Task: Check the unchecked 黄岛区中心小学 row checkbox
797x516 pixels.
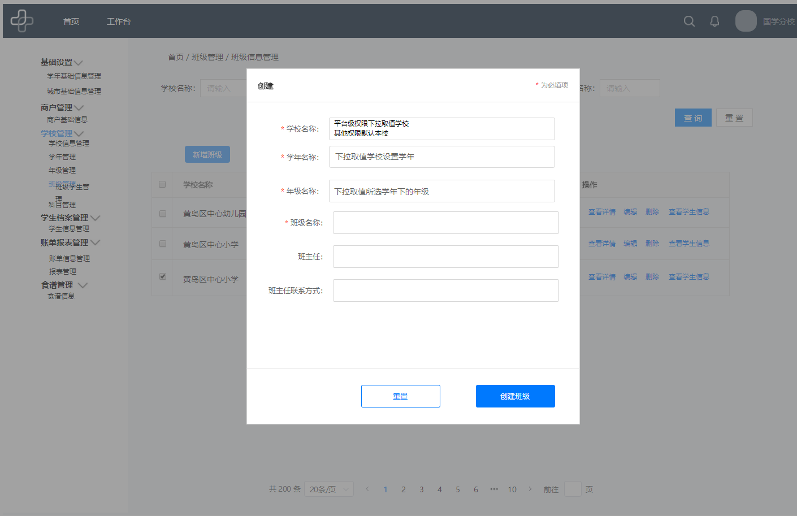Action: tap(163, 244)
